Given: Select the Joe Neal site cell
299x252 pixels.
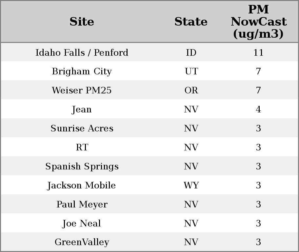Looking at the screenshot, I should click(x=82, y=223).
